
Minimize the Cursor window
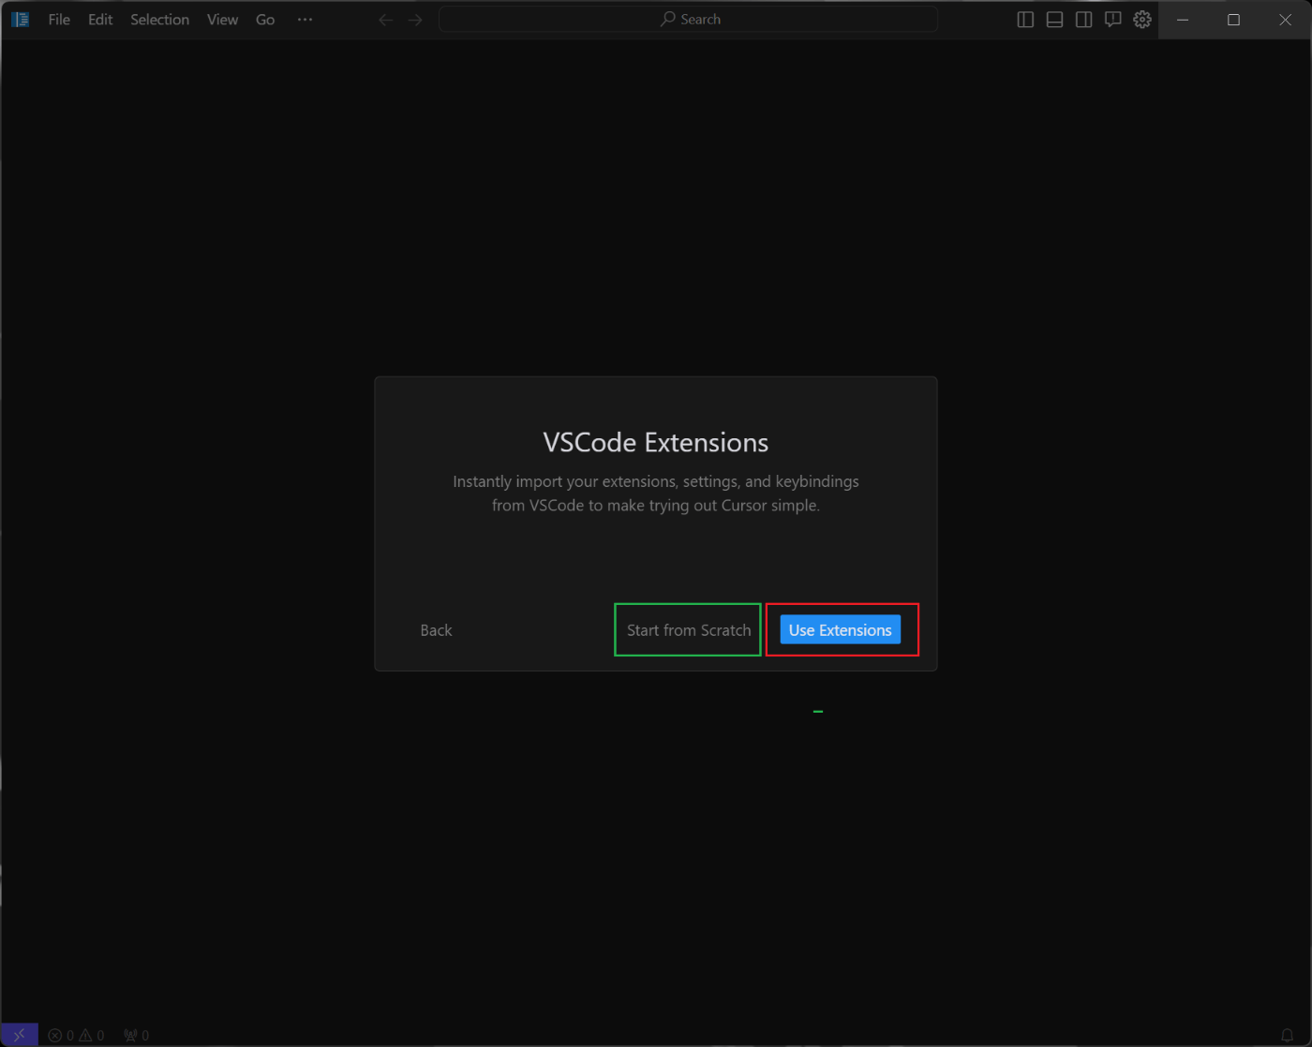pos(1183,20)
